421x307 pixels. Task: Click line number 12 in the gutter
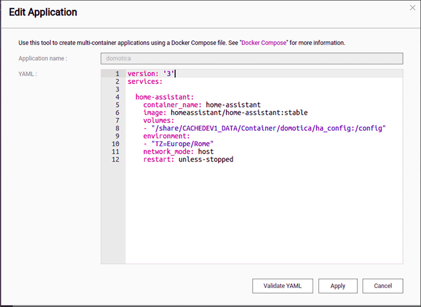tap(115, 159)
